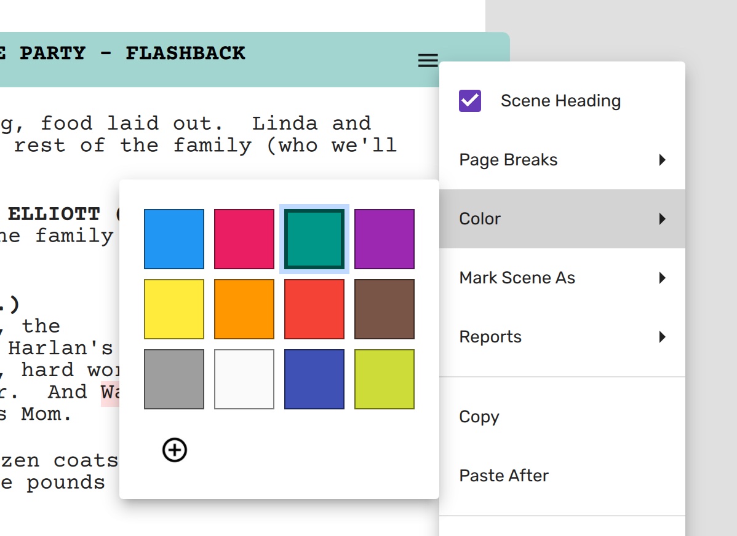Apply the yellow color swatch
737x536 pixels.
pyautogui.click(x=174, y=309)
